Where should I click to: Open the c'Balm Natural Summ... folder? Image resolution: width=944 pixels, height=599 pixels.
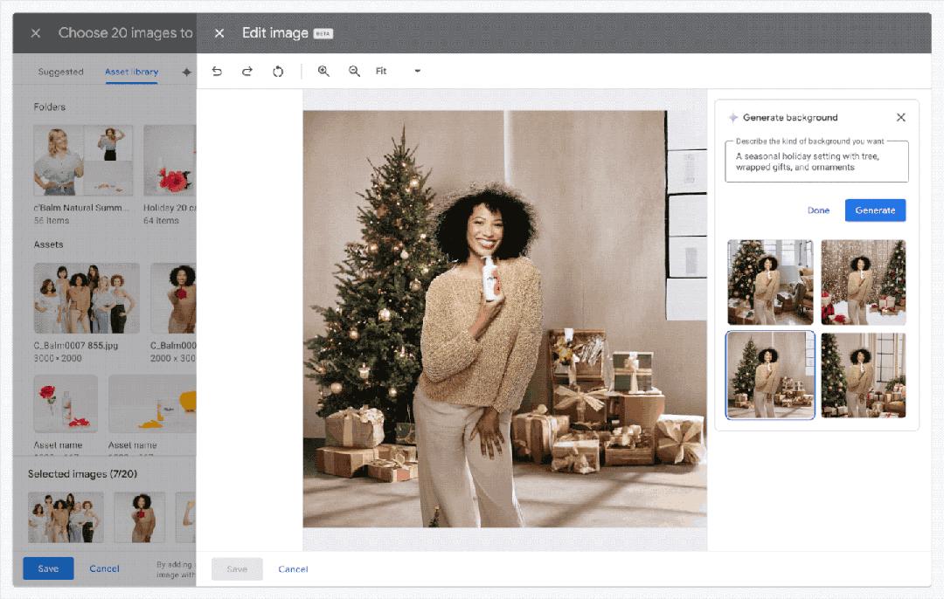[x=83, y=160]
